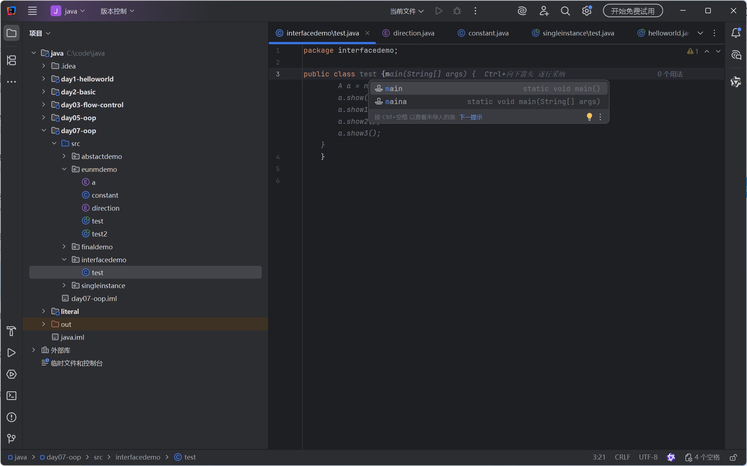
Task: Click the Notifications bell icon
Action: (x=736, y=33)
